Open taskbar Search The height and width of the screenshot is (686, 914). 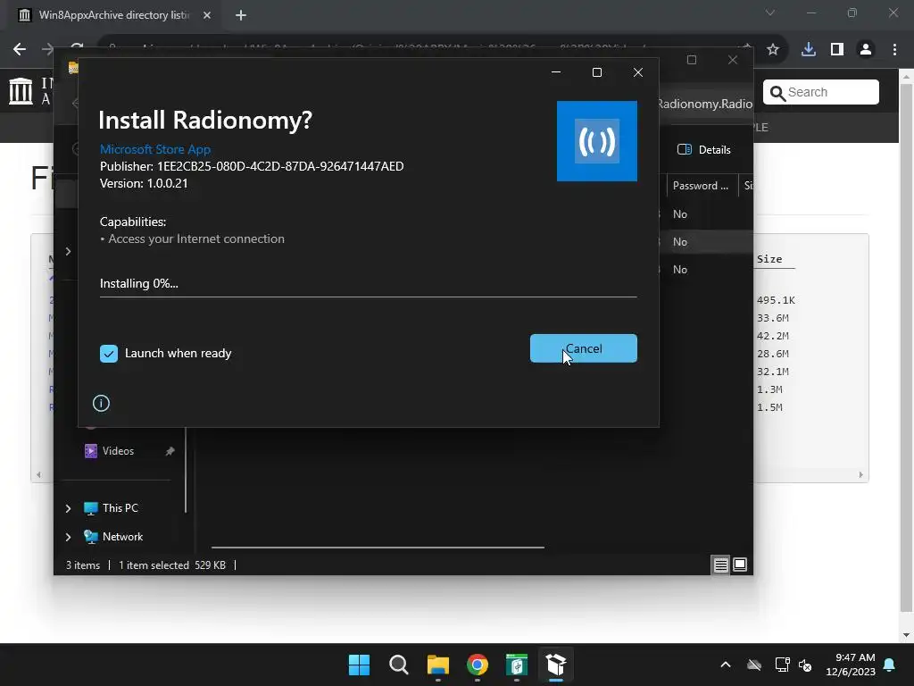pyautogui.click(x=399, y=665)
